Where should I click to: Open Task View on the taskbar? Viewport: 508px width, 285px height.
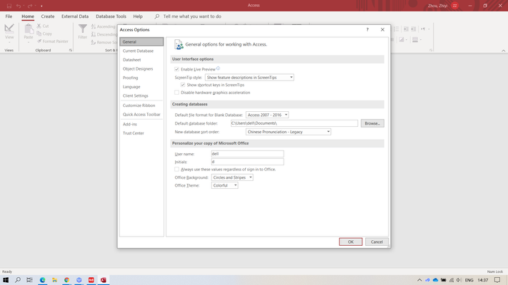pyautogui.click(x=29, y=280)
